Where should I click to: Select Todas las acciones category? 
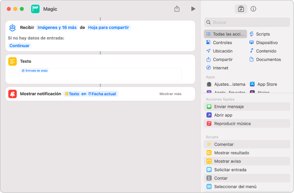tap(225, 34)
